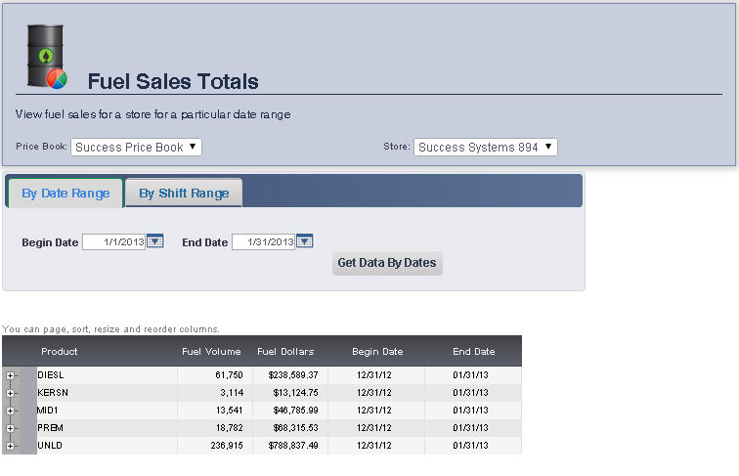Expand the MID1 product row
Screen dimensions: 739x476
point(11,411)
